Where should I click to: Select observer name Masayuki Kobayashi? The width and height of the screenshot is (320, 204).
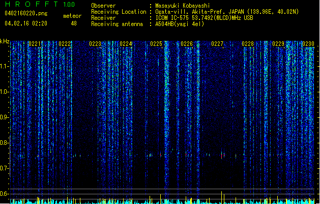click(182, 6)
